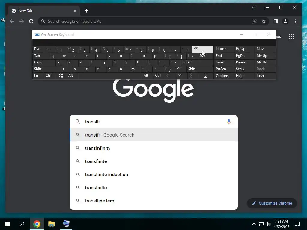Click the Chrome reload page icon
307x230 pixels.
31,21
